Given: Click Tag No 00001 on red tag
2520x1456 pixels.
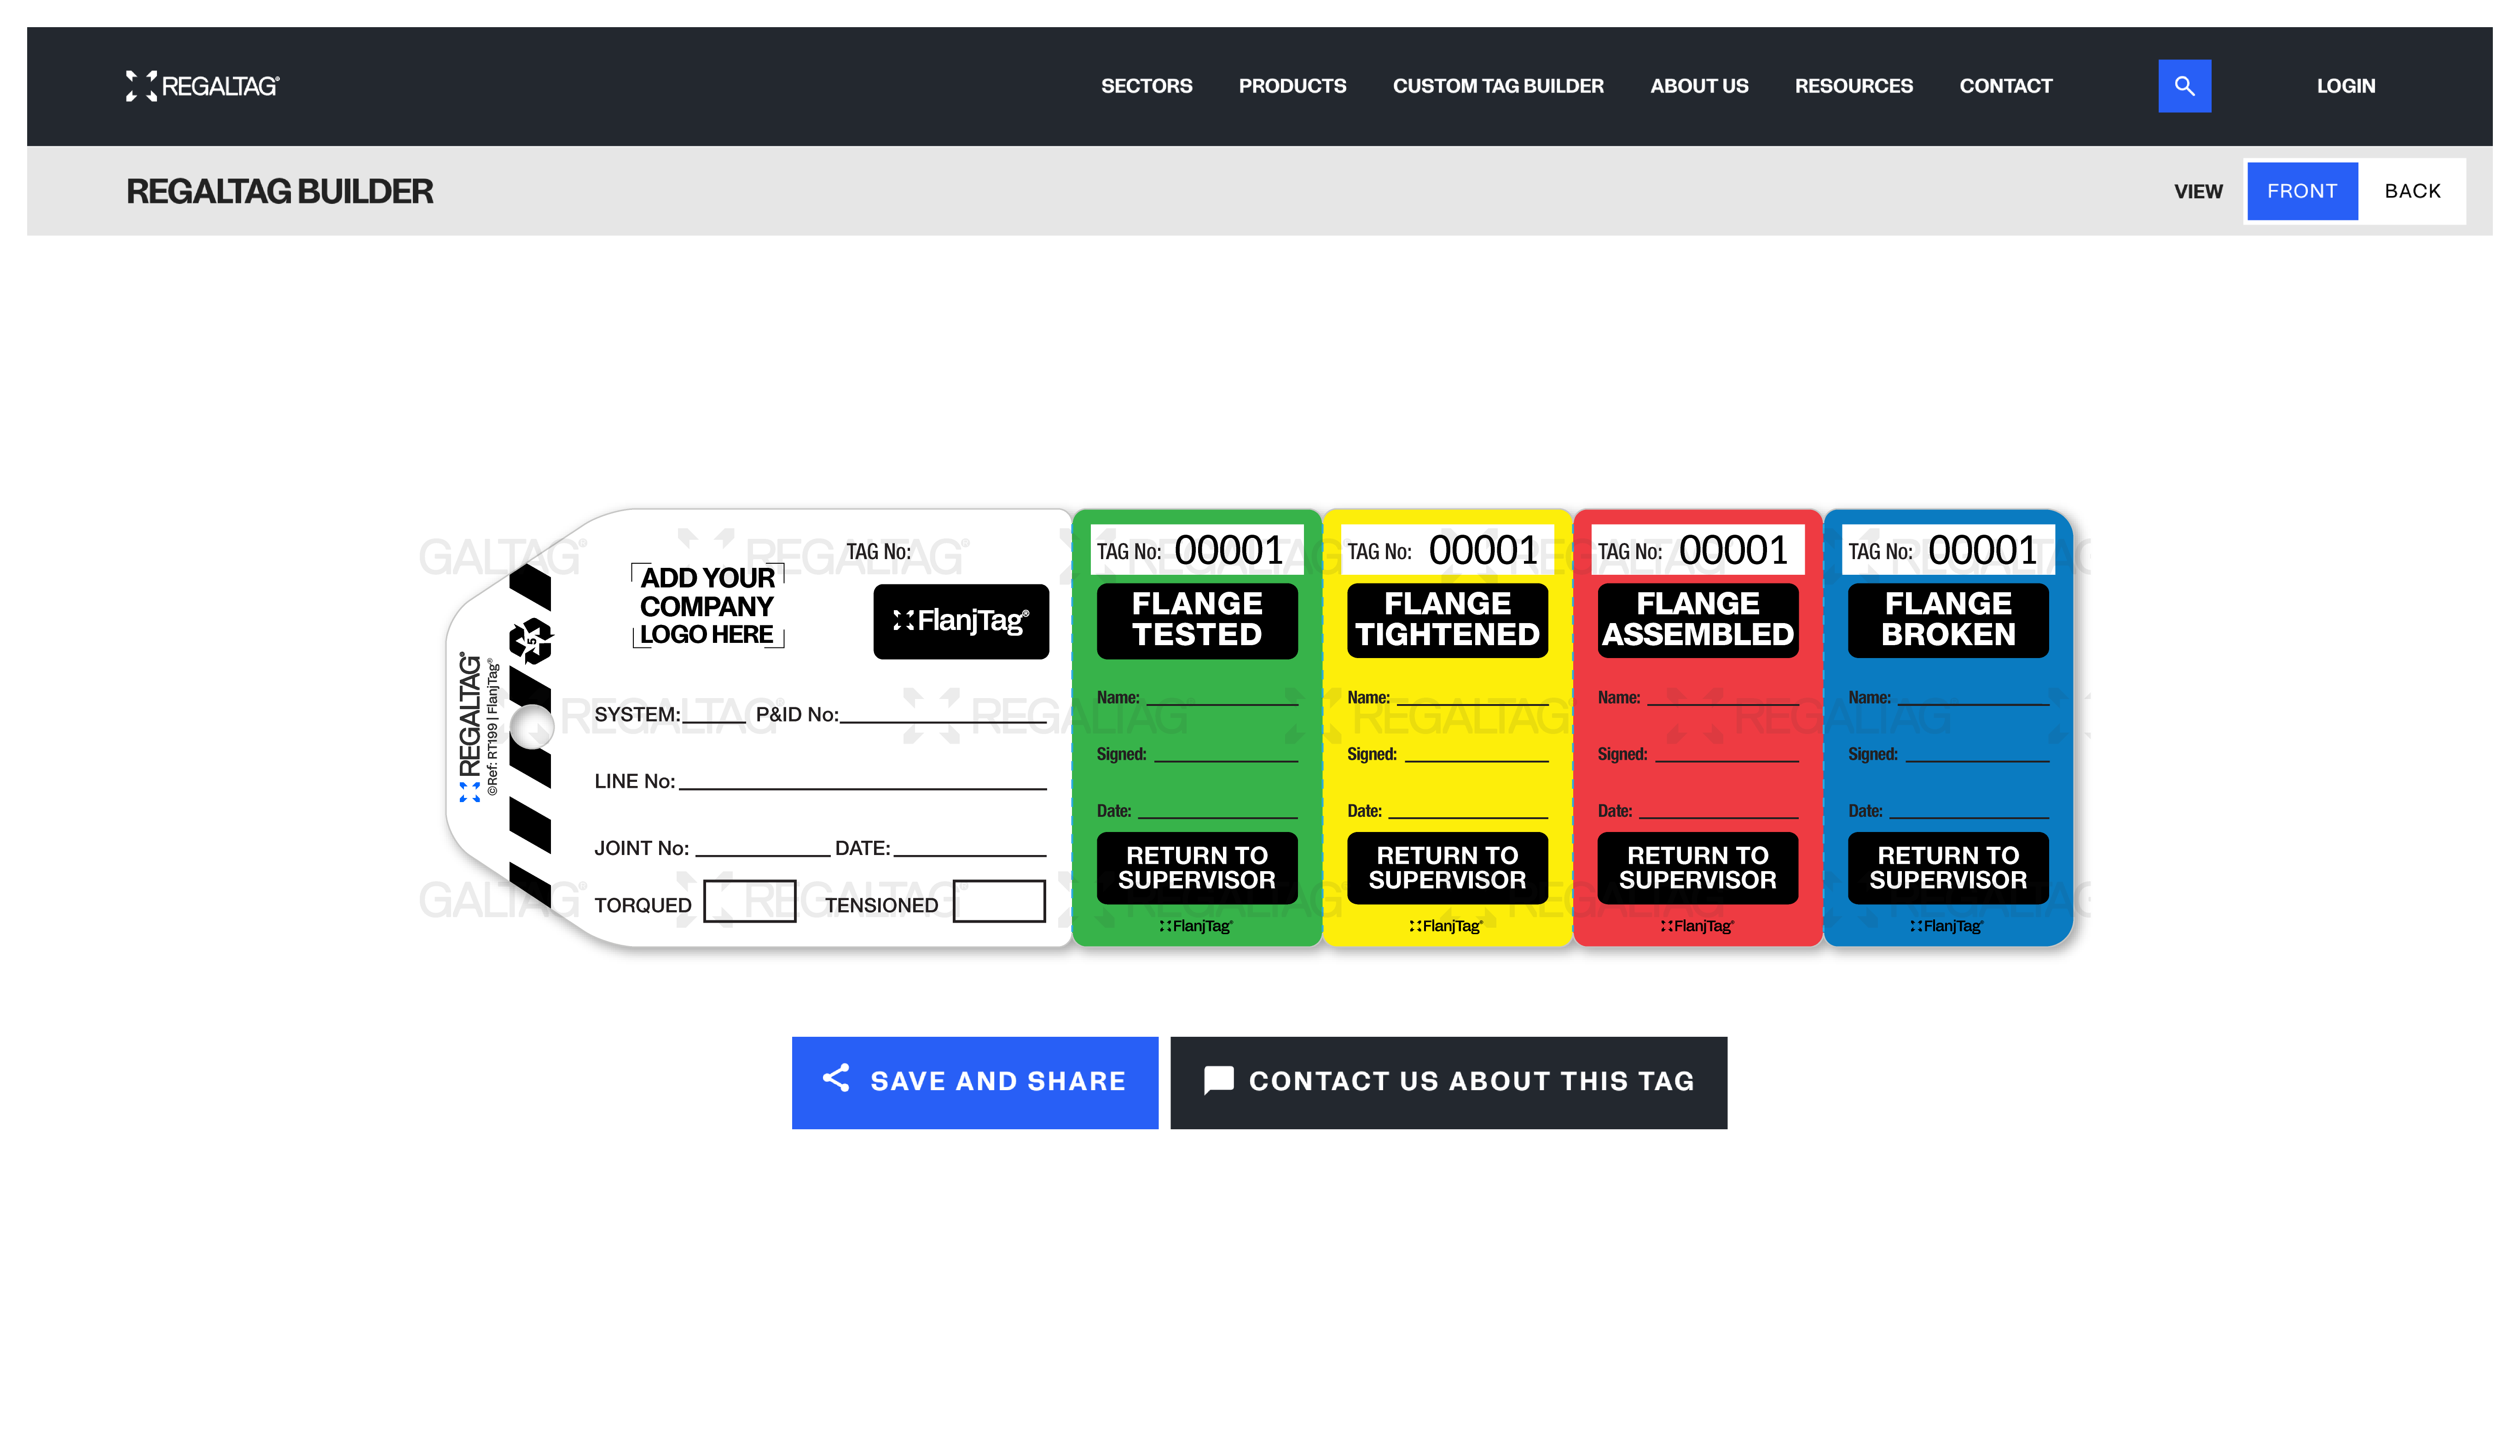Looking at the screenshot, I should [x=1698, y=550].
